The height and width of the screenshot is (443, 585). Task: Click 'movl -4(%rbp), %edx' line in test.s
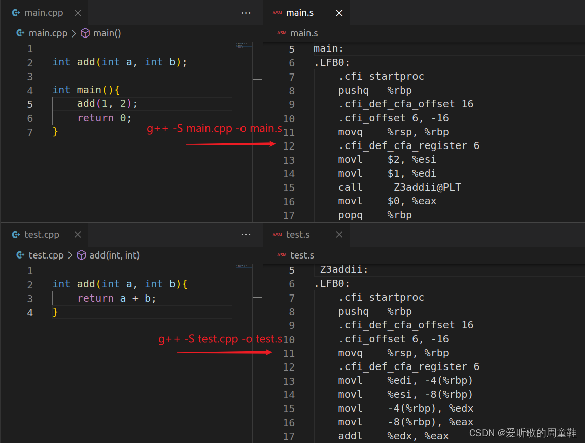click(405, 409)
